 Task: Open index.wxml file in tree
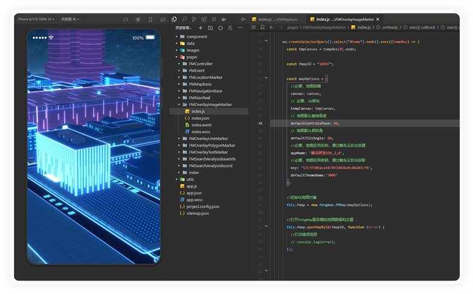[x=201, y=125]
